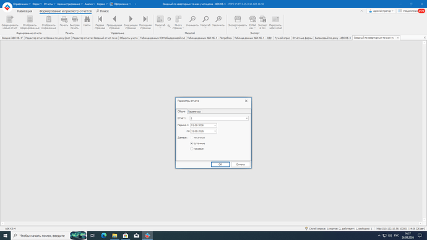The height and width of the screenshot is (240, 427).
Task: Collapse the ribbon with chevron
Action: 361,11
